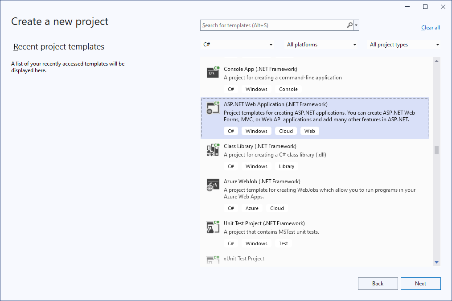
Task: Click the Web tag under ASP.NET Web Application
Action: coord(310,131)
